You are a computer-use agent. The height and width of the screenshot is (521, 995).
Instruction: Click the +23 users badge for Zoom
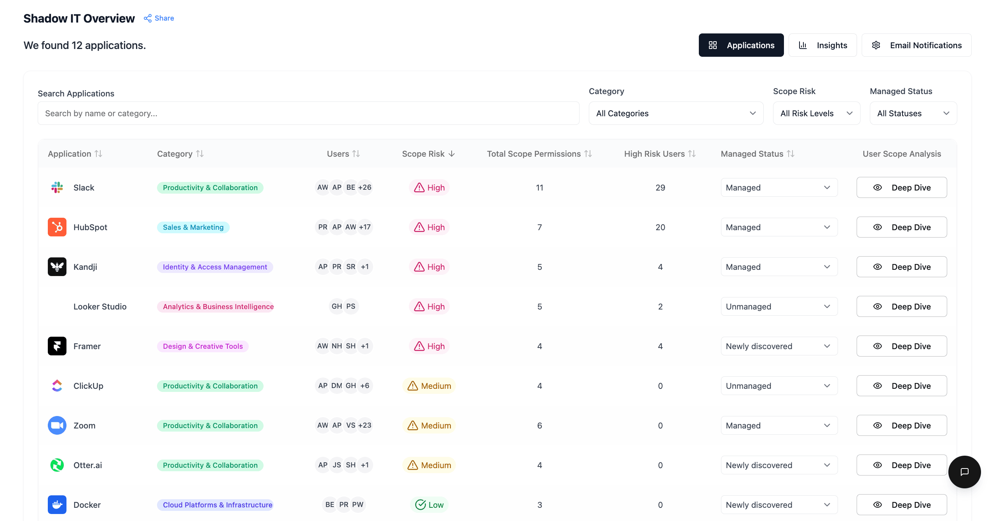point(365,425)
